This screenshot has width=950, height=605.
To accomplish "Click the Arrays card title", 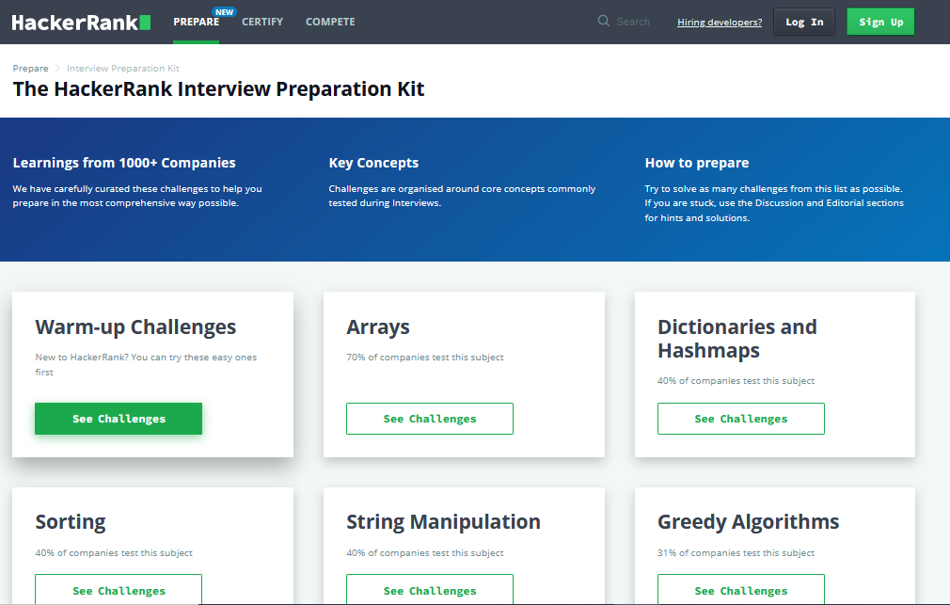I will [378, 327].
